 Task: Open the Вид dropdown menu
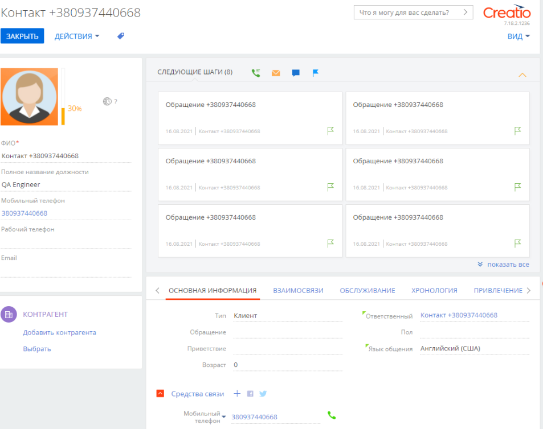(x=518, y=36)
